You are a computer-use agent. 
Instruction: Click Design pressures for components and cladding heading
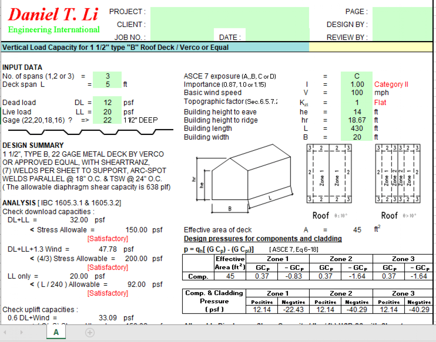263,239
